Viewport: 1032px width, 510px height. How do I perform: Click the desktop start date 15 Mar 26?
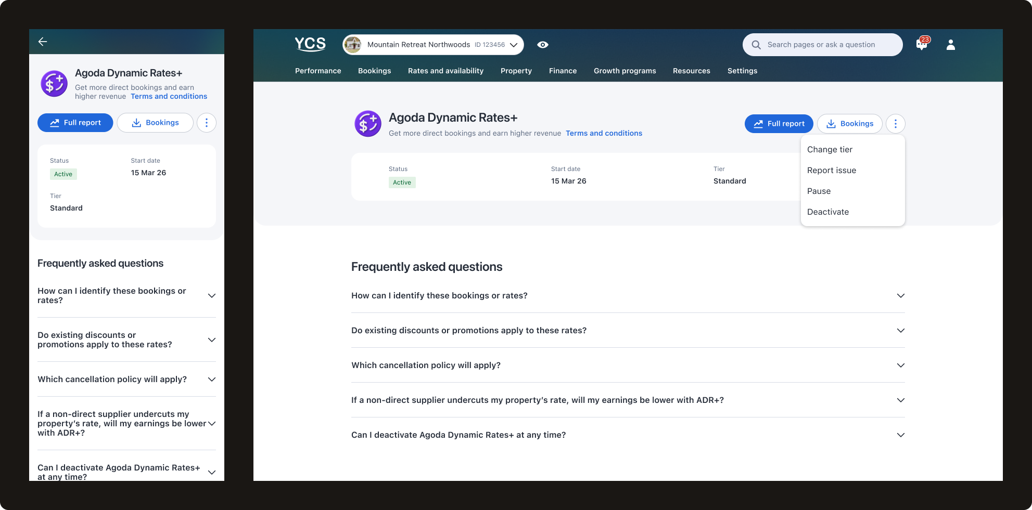click(x=568, y=181)
